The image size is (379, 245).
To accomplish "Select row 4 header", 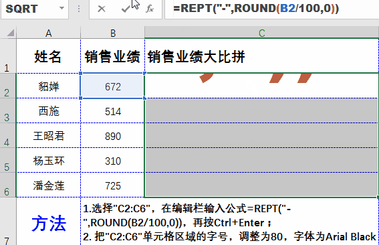I will pos(8,135).
